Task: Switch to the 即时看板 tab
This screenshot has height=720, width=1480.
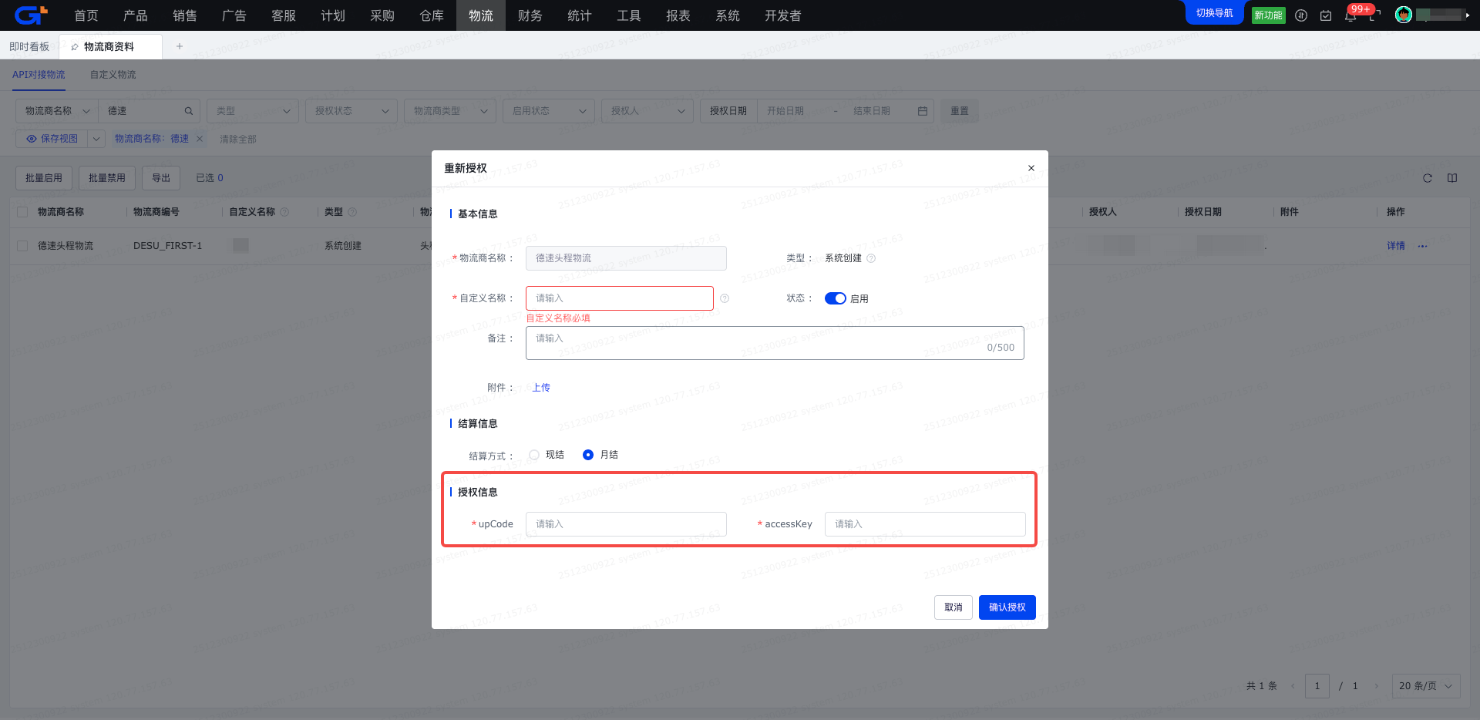Action: 29,46
